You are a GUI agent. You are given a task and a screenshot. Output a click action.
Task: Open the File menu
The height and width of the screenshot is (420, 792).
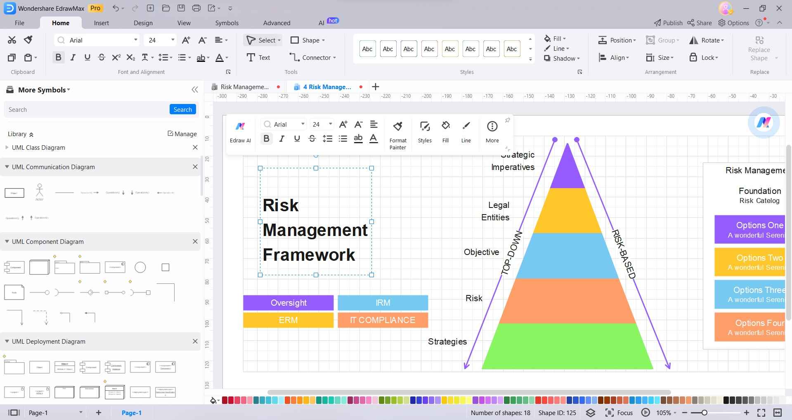[19, 23]
